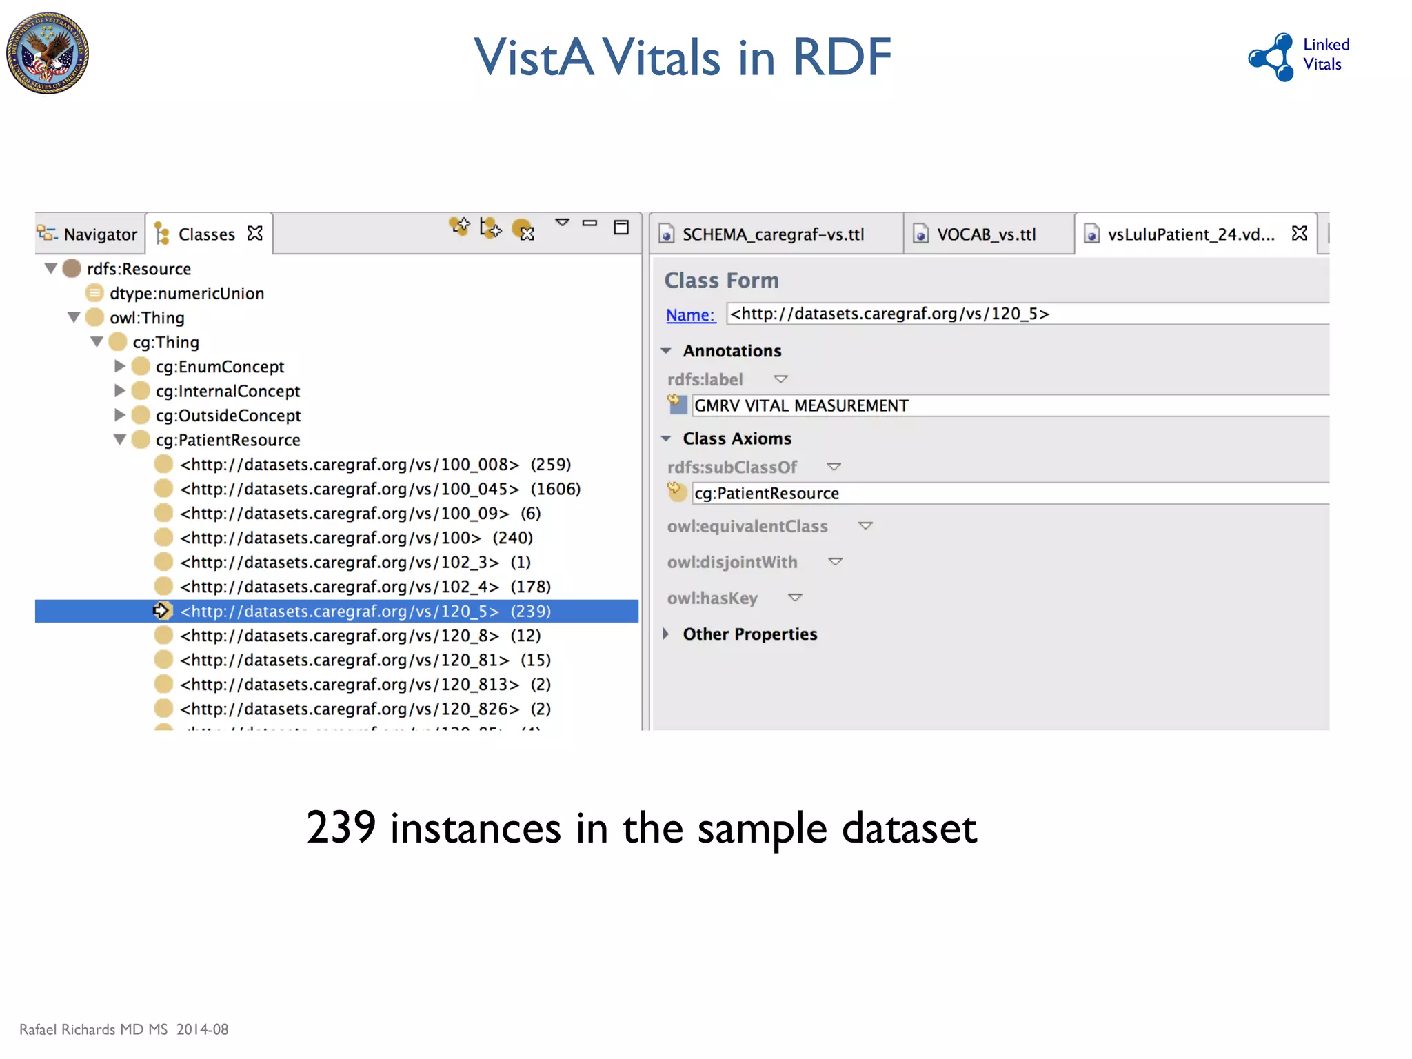Click the SCHEMA_caregraf-vs.ttl file icon

667,234
